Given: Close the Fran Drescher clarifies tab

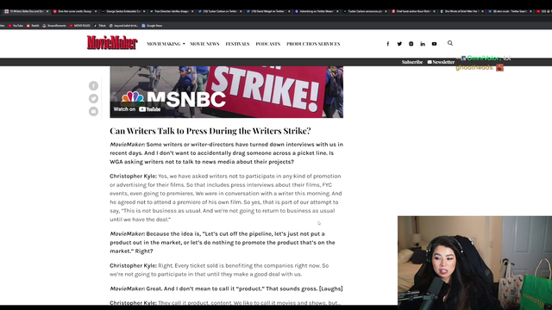Looking at the screenshot, I should point(192,11).
